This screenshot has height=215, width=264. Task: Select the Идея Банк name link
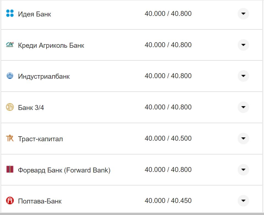(x=34, y=14)
